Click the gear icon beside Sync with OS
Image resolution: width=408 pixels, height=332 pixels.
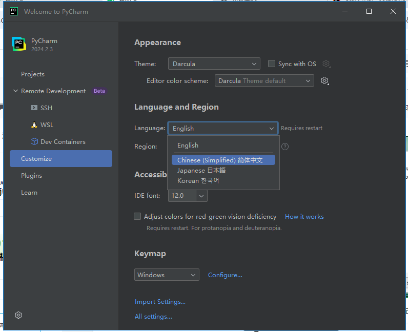[326, 64]
